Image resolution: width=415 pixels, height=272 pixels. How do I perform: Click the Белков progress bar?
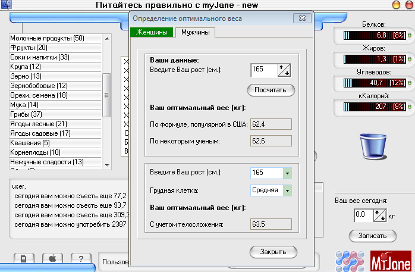point(374,36)
